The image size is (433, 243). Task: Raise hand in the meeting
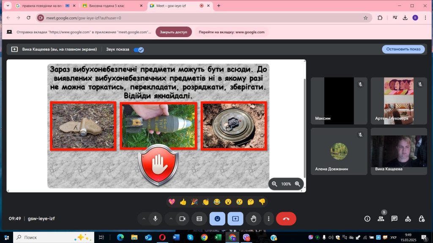click(254, 219)
